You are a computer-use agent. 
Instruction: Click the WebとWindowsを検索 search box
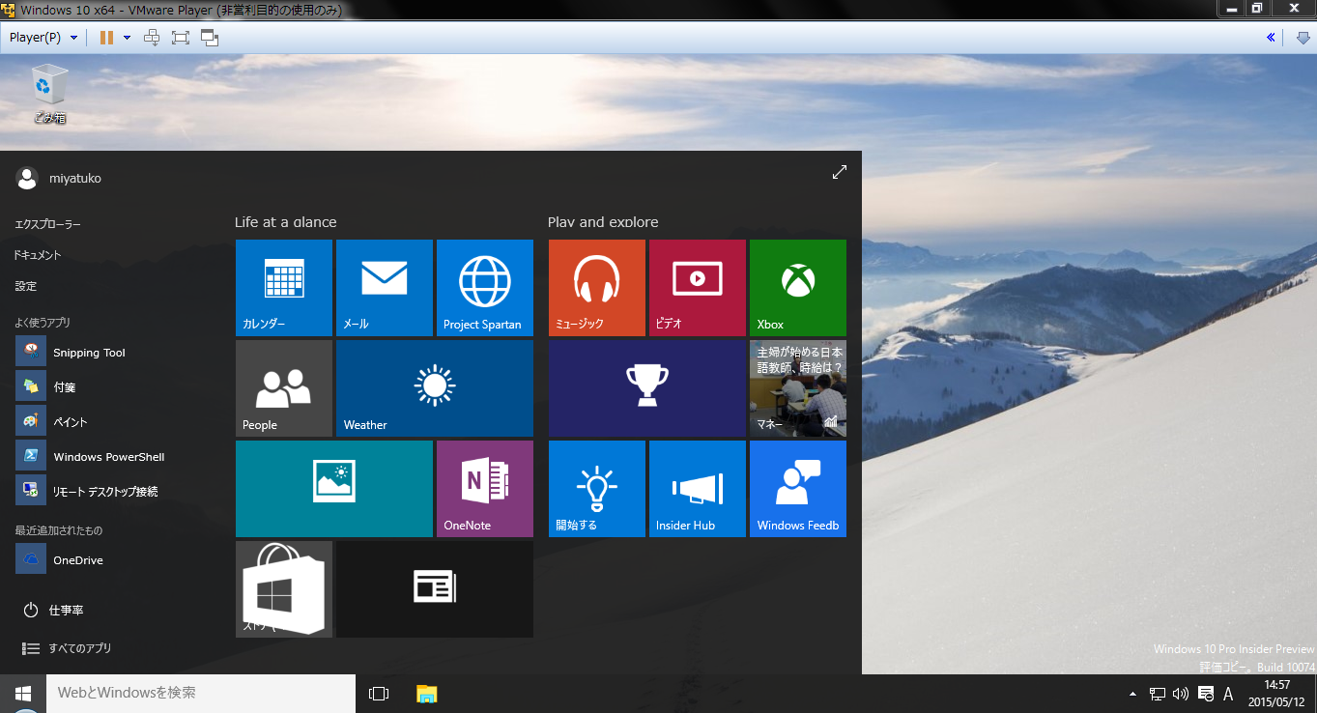pos(201,693)
